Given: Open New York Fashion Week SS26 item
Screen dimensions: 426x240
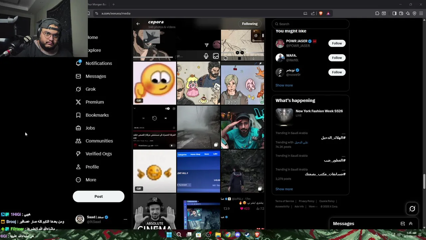Looking at the screenshot, I should [x=310, y=117].
